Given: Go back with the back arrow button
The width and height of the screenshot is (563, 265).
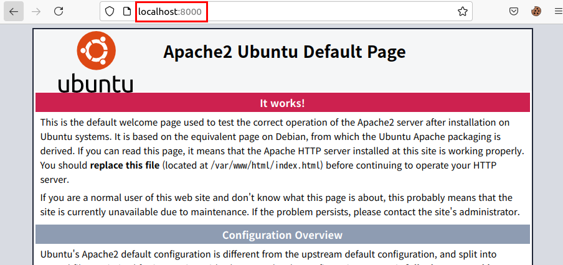Looking at the screenshot, I should tap(14, 11).
